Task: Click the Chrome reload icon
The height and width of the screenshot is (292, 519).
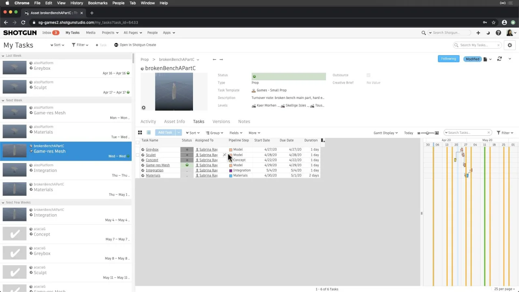Action: click(x=23, y=22)
